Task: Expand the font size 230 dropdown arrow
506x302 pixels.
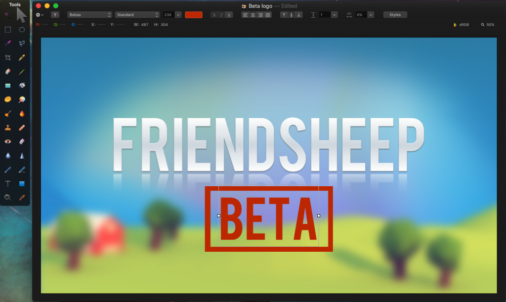Action: click(178, 15)
